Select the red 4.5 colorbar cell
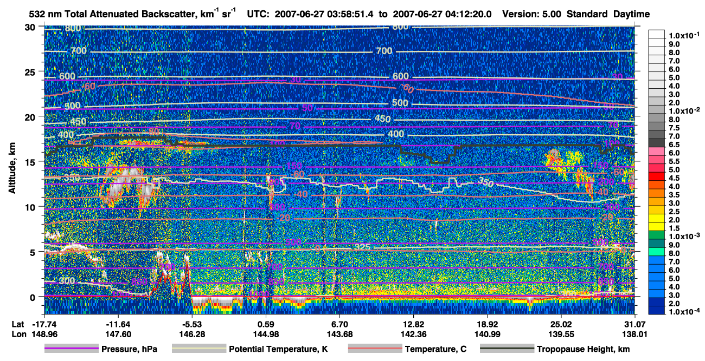 coord(657,179)
